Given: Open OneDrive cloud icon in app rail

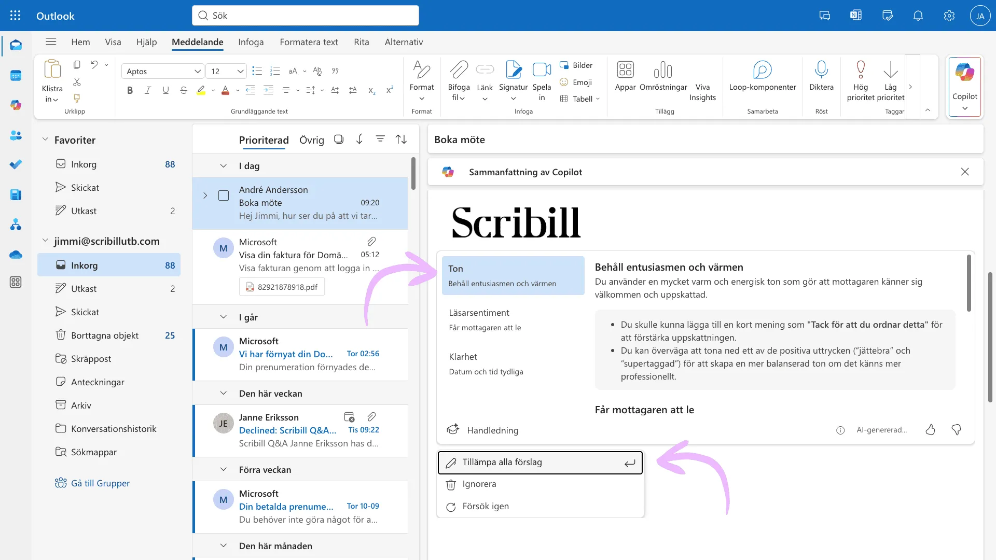Looking at the screenshot, I should [16, 254].
